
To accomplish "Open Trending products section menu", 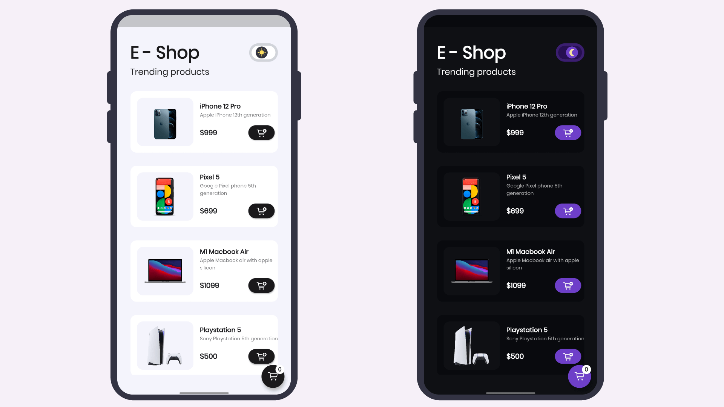I will tap(170, 72).
